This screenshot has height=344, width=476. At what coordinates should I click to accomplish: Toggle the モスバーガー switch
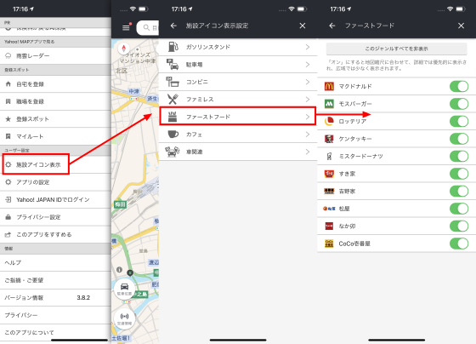tap(459, 104)
